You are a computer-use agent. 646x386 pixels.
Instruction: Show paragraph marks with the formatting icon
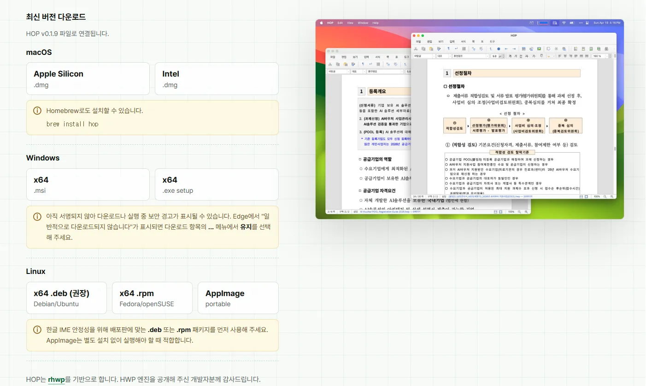448,48
